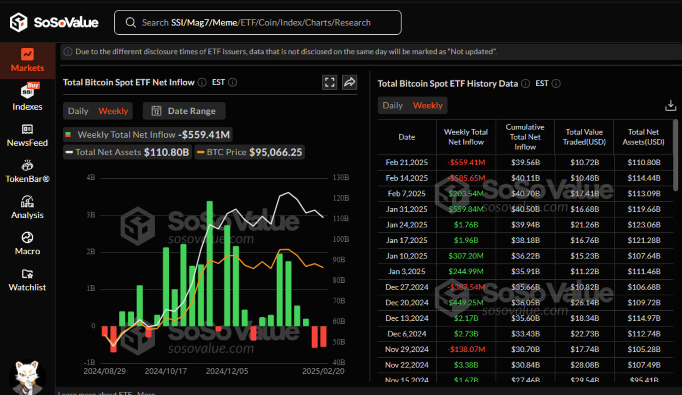
Task: Select Weekly view for the chart
Action: coord(113,111)
